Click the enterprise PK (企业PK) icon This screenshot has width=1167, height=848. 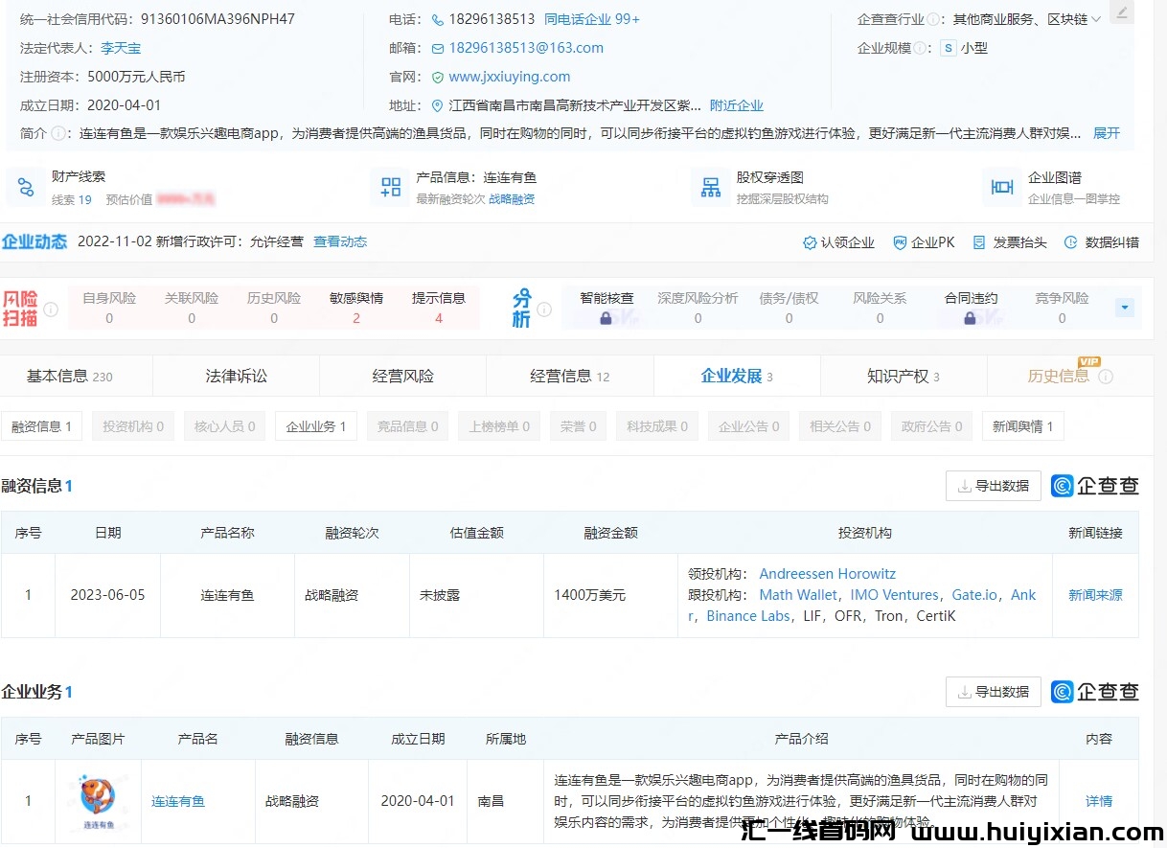point(900,243)
